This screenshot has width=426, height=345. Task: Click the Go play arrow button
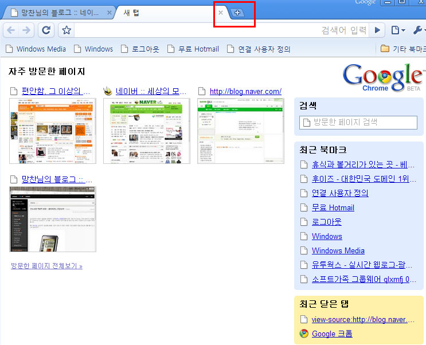click(377, 30)
